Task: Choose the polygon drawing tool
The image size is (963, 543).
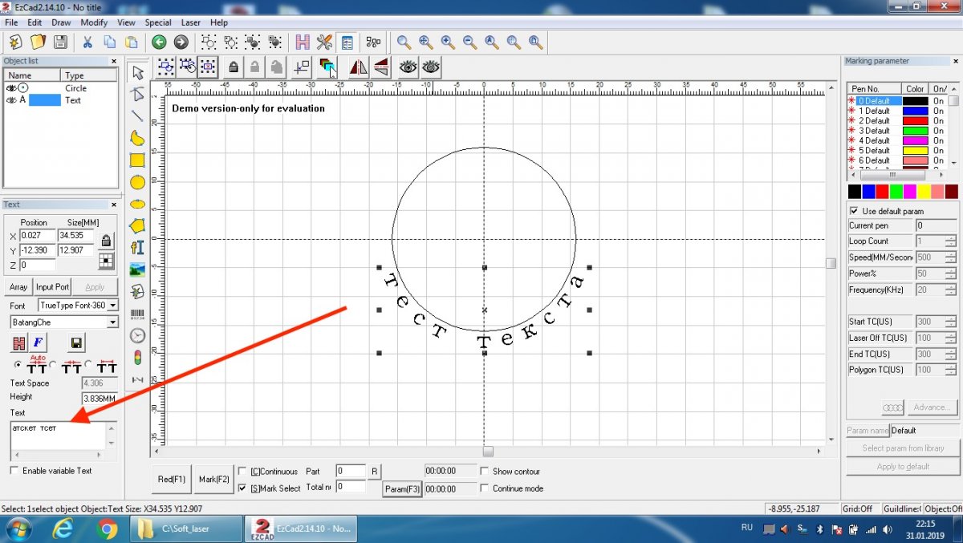Action: (x=137, y=226)
